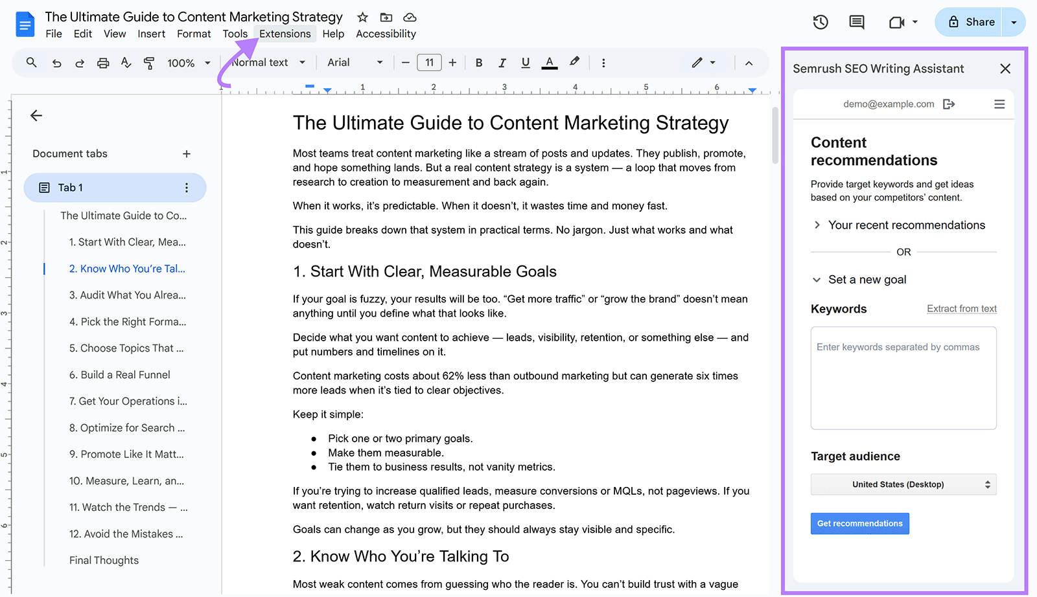Open the Extensions menu
The height and width of the screenshot is (597, 1037).
285,34
